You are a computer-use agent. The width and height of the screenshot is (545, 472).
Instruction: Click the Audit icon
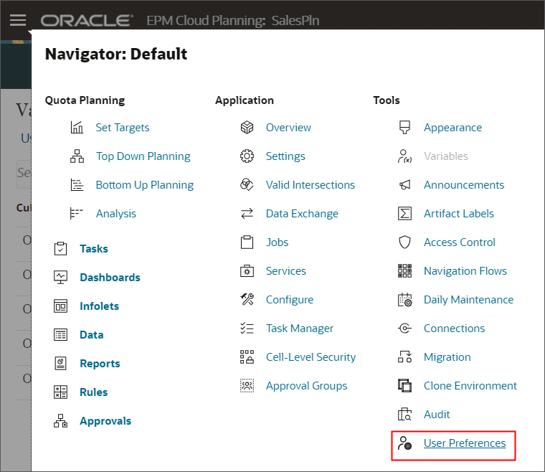pyautogui.click(x=405, y=415)
